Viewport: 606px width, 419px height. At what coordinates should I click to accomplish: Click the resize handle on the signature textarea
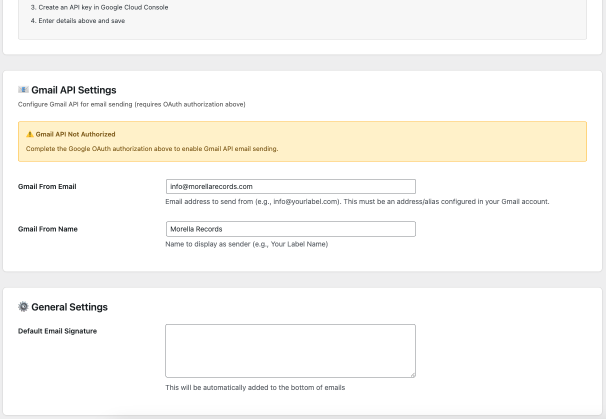click(413, 374)
